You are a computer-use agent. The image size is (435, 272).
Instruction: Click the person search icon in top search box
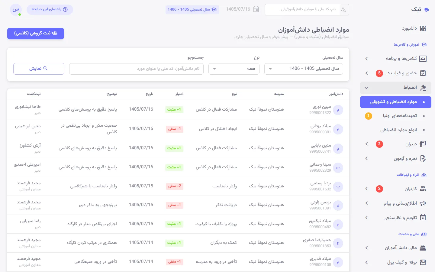click(343, 10)
